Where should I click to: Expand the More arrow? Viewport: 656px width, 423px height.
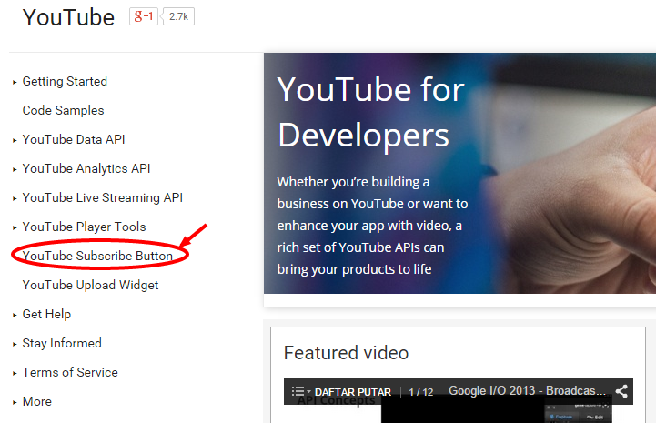point(15,402)
